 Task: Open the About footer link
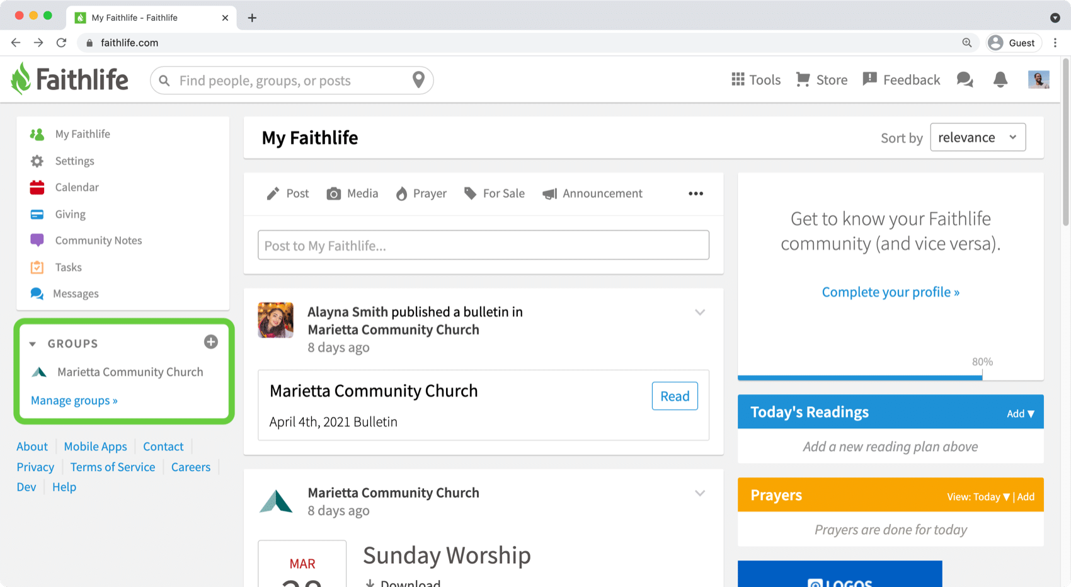pos(32,447)
